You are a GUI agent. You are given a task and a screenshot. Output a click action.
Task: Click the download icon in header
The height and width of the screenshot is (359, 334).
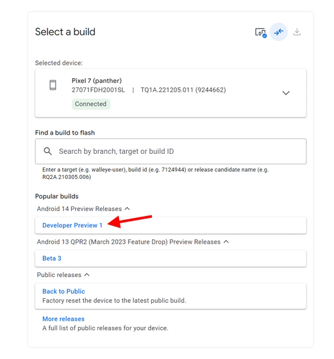tap(297, 32)
